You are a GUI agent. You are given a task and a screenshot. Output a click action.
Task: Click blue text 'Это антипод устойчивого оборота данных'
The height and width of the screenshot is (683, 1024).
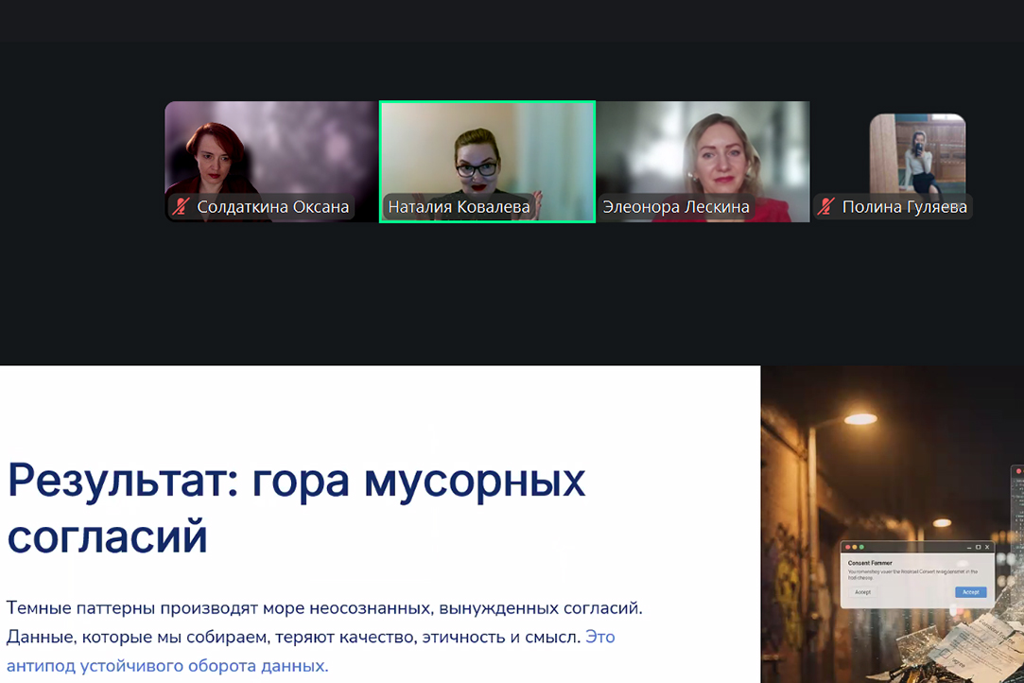[x=167, y=665]
